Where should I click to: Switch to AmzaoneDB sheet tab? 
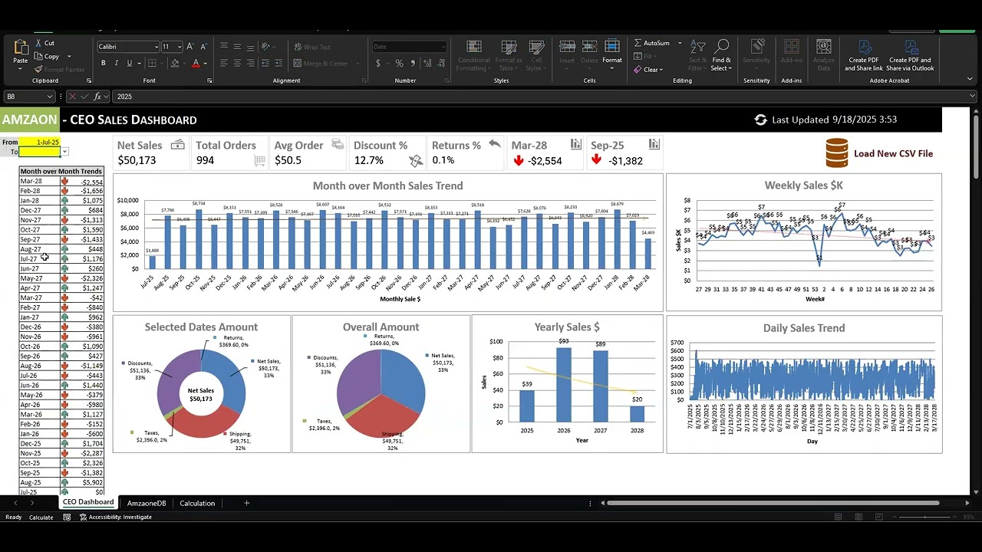[147, 503]
